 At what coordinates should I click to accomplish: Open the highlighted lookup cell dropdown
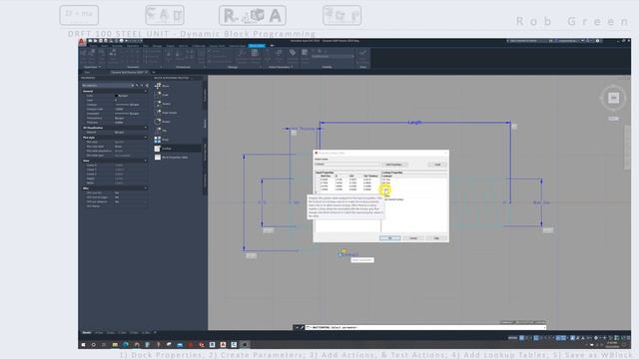click(x=386, y=189)
